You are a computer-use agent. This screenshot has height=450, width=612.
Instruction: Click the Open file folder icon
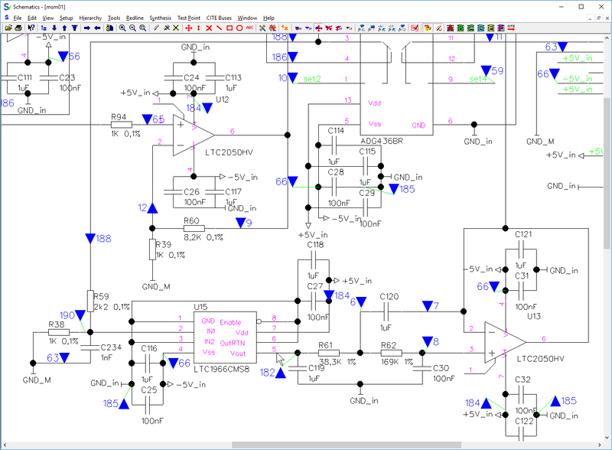click(x=8, y=28)
